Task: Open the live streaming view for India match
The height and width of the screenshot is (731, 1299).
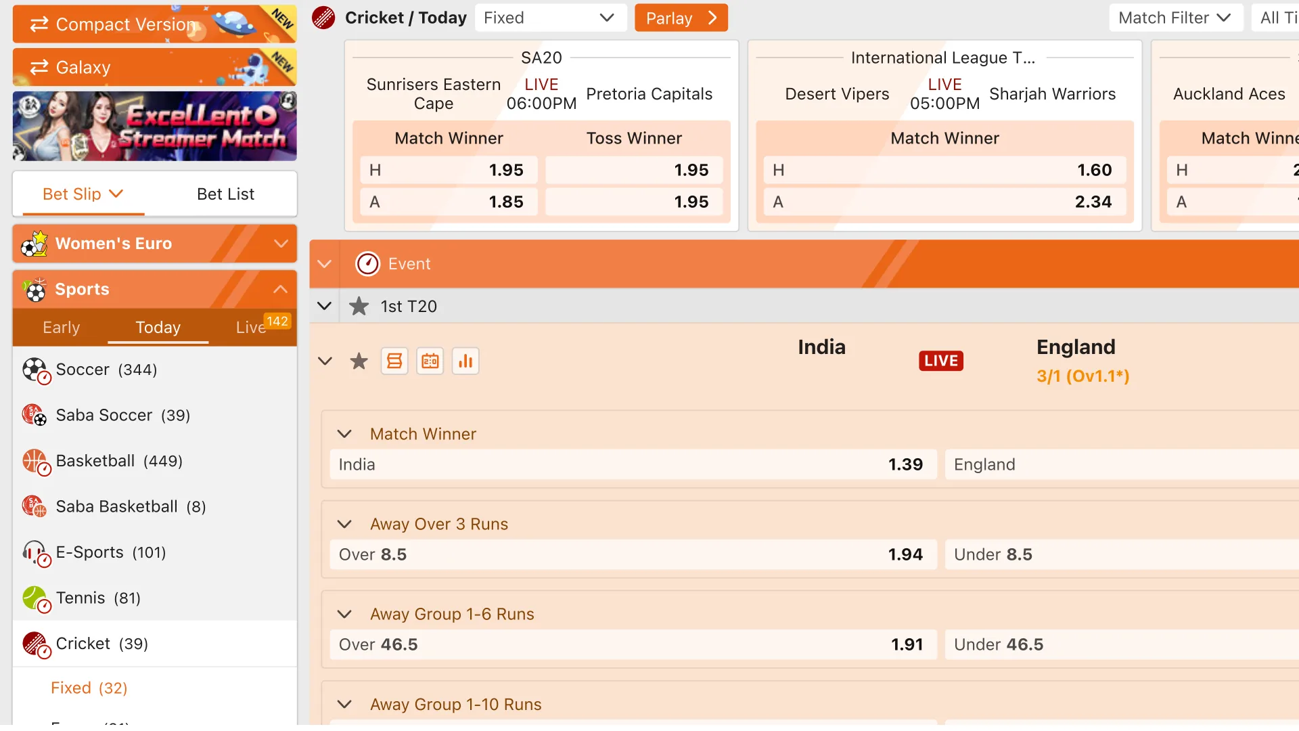Action: [x=394, y=361]
